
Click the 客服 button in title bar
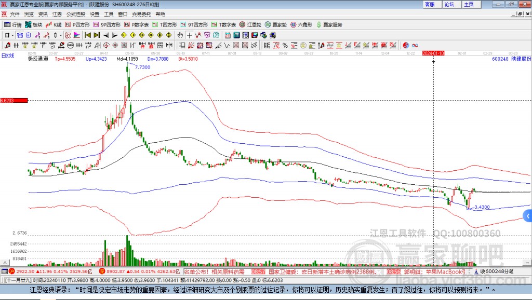(x=432, y=4)
